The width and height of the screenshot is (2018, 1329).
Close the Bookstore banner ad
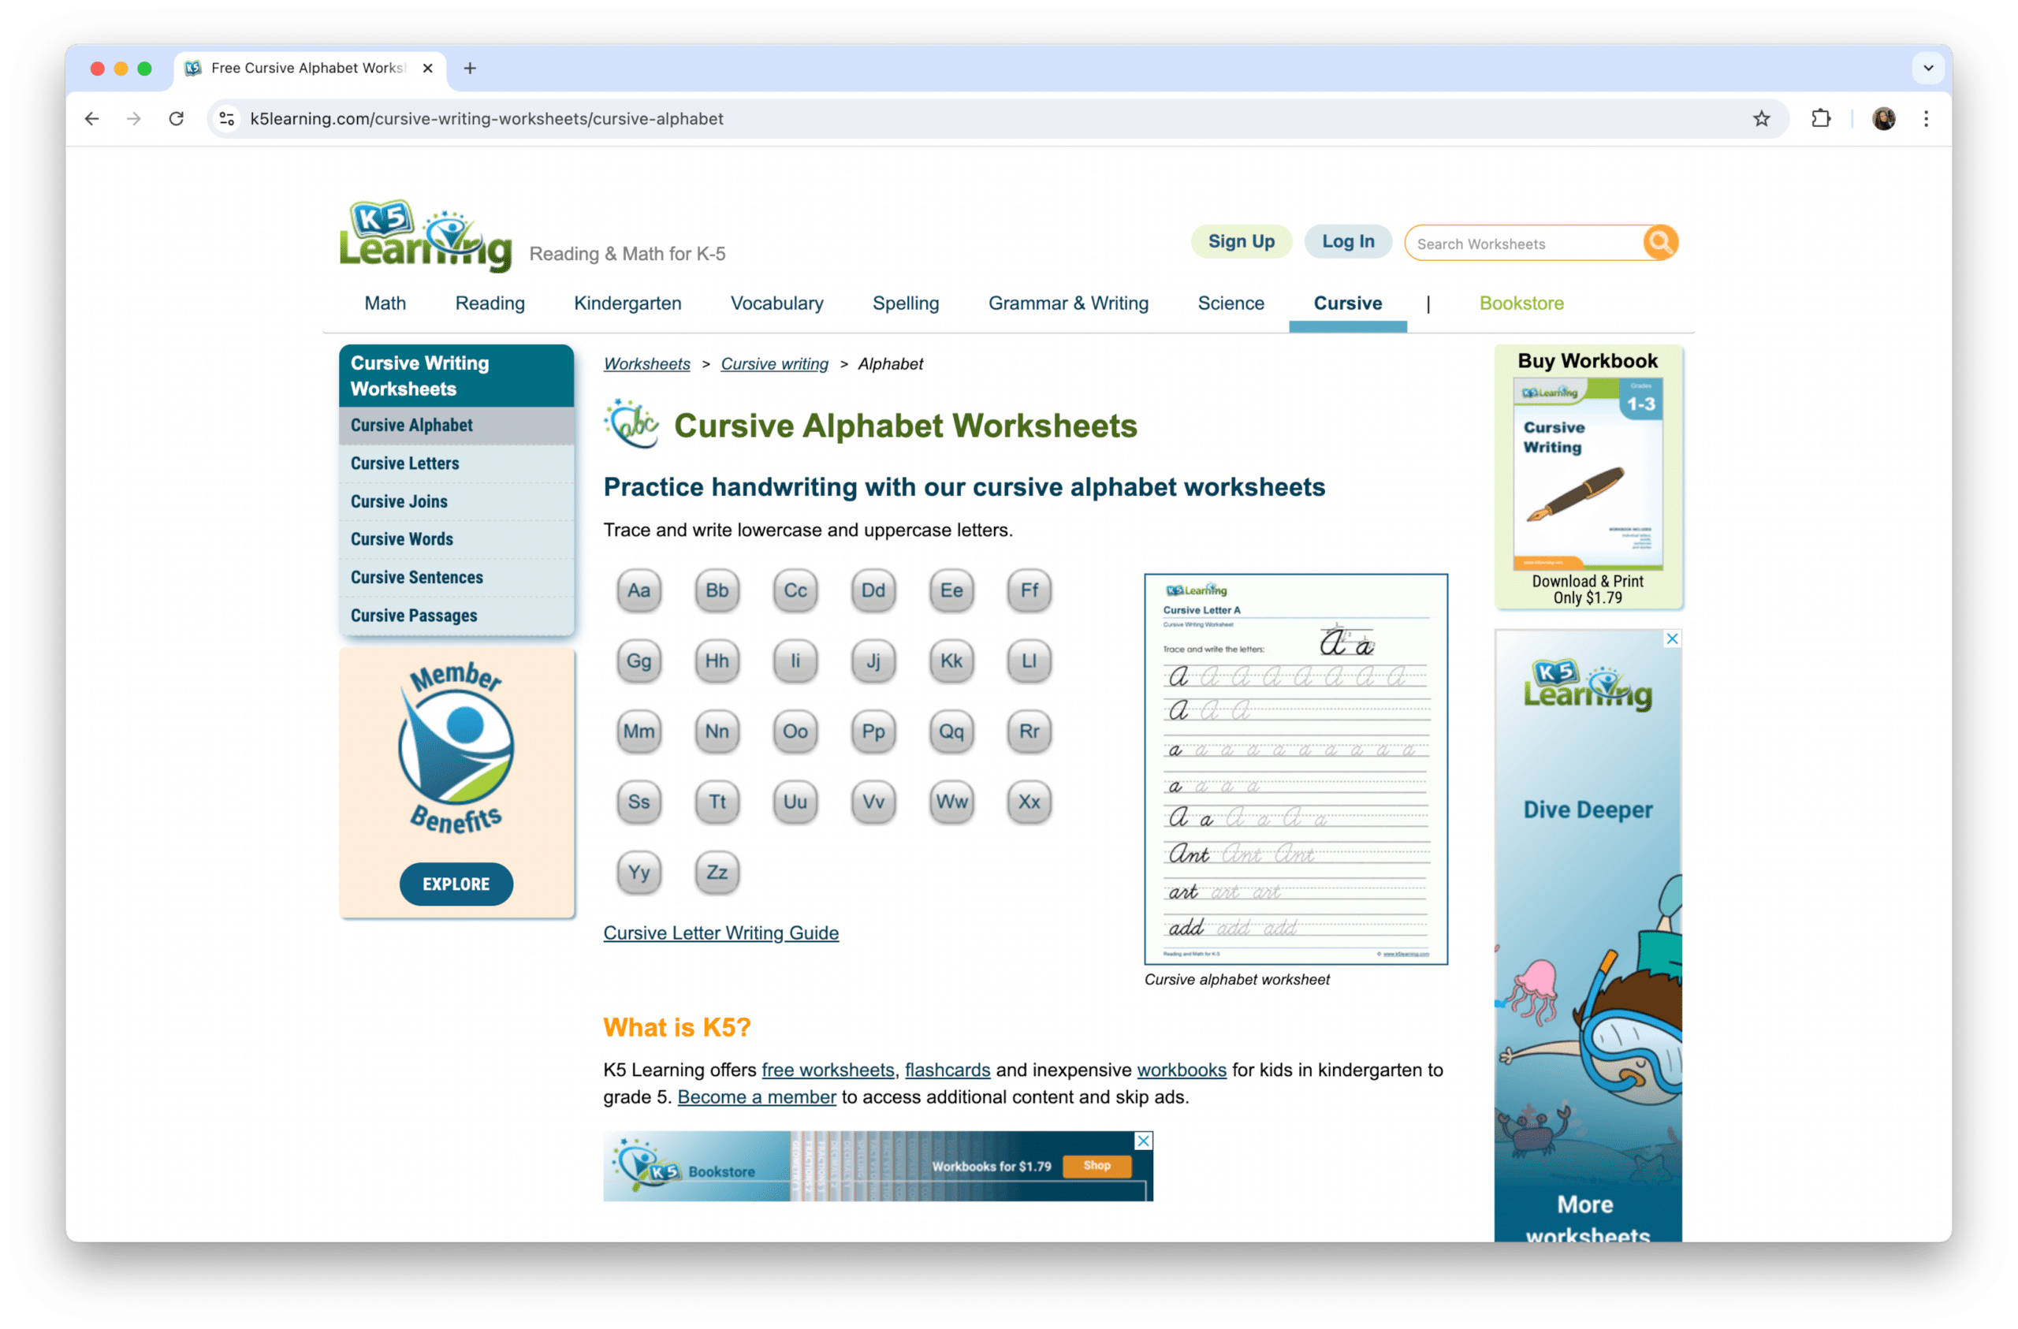pyautogui.click(x=1143, y=1141)
